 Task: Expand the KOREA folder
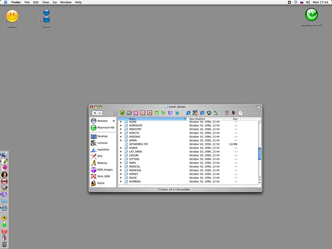click(x=121, y=148)
